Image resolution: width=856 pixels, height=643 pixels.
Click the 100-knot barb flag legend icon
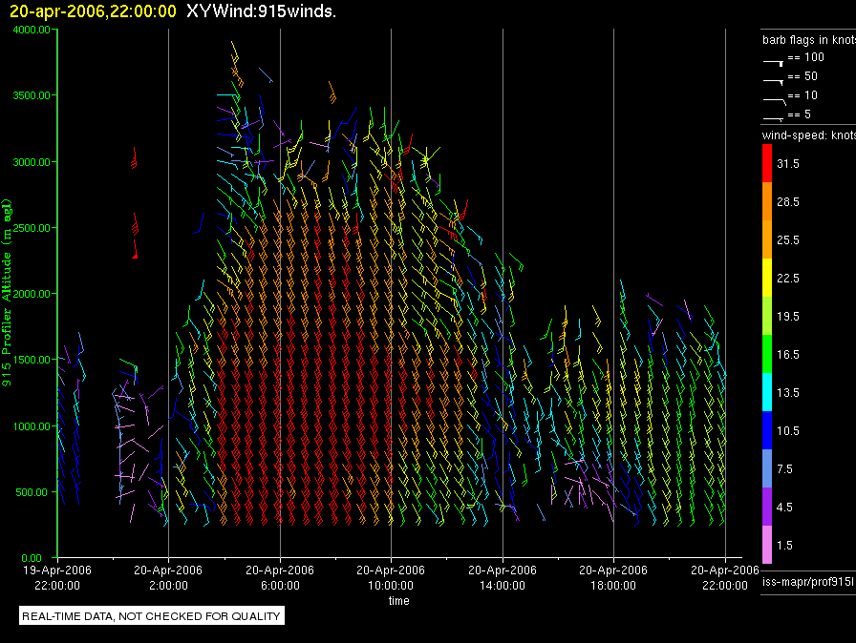pyautogui.click(x=774, y=60)
